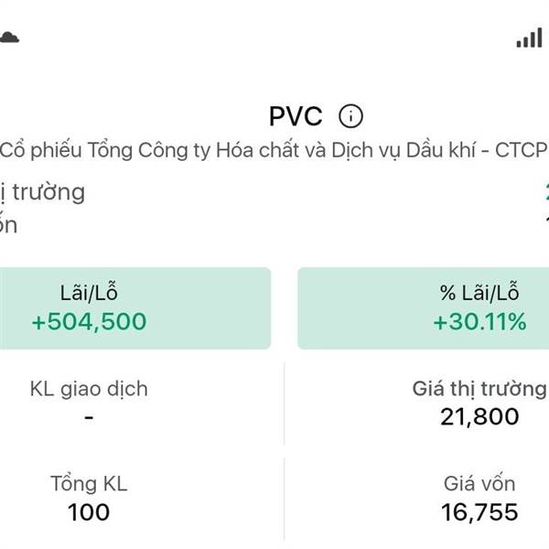Tap the 21,800 market price value
549x549 pixels.
coord(479,417)
